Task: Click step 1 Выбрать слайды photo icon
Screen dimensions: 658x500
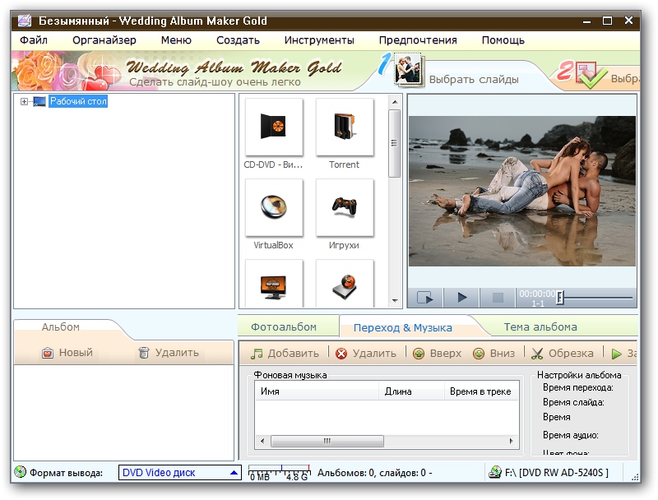Action: [x=407, y=69]
